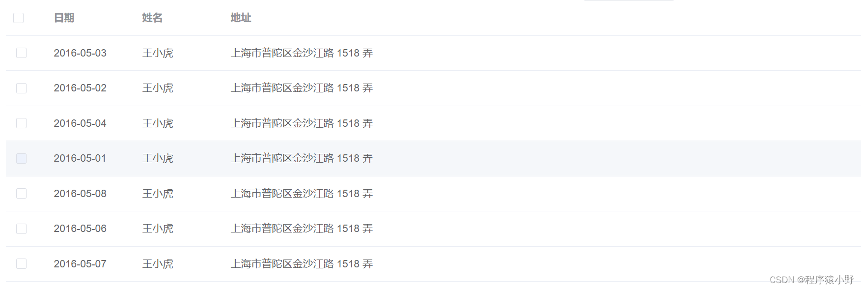Enable the checkbox in the 2016-05-01 row
Screen dimensions: 861x289
tap(22, 159)
